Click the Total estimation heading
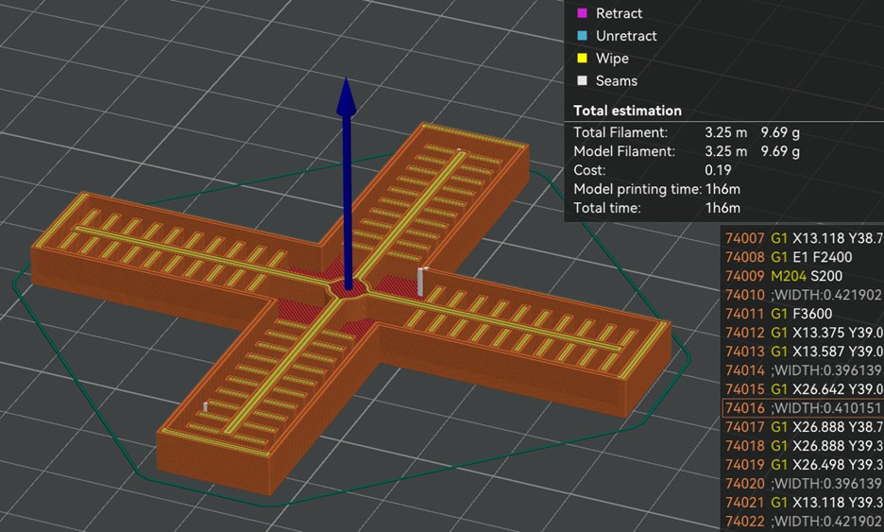The width and height of the screenshot is (884, 532). point(627,111)
